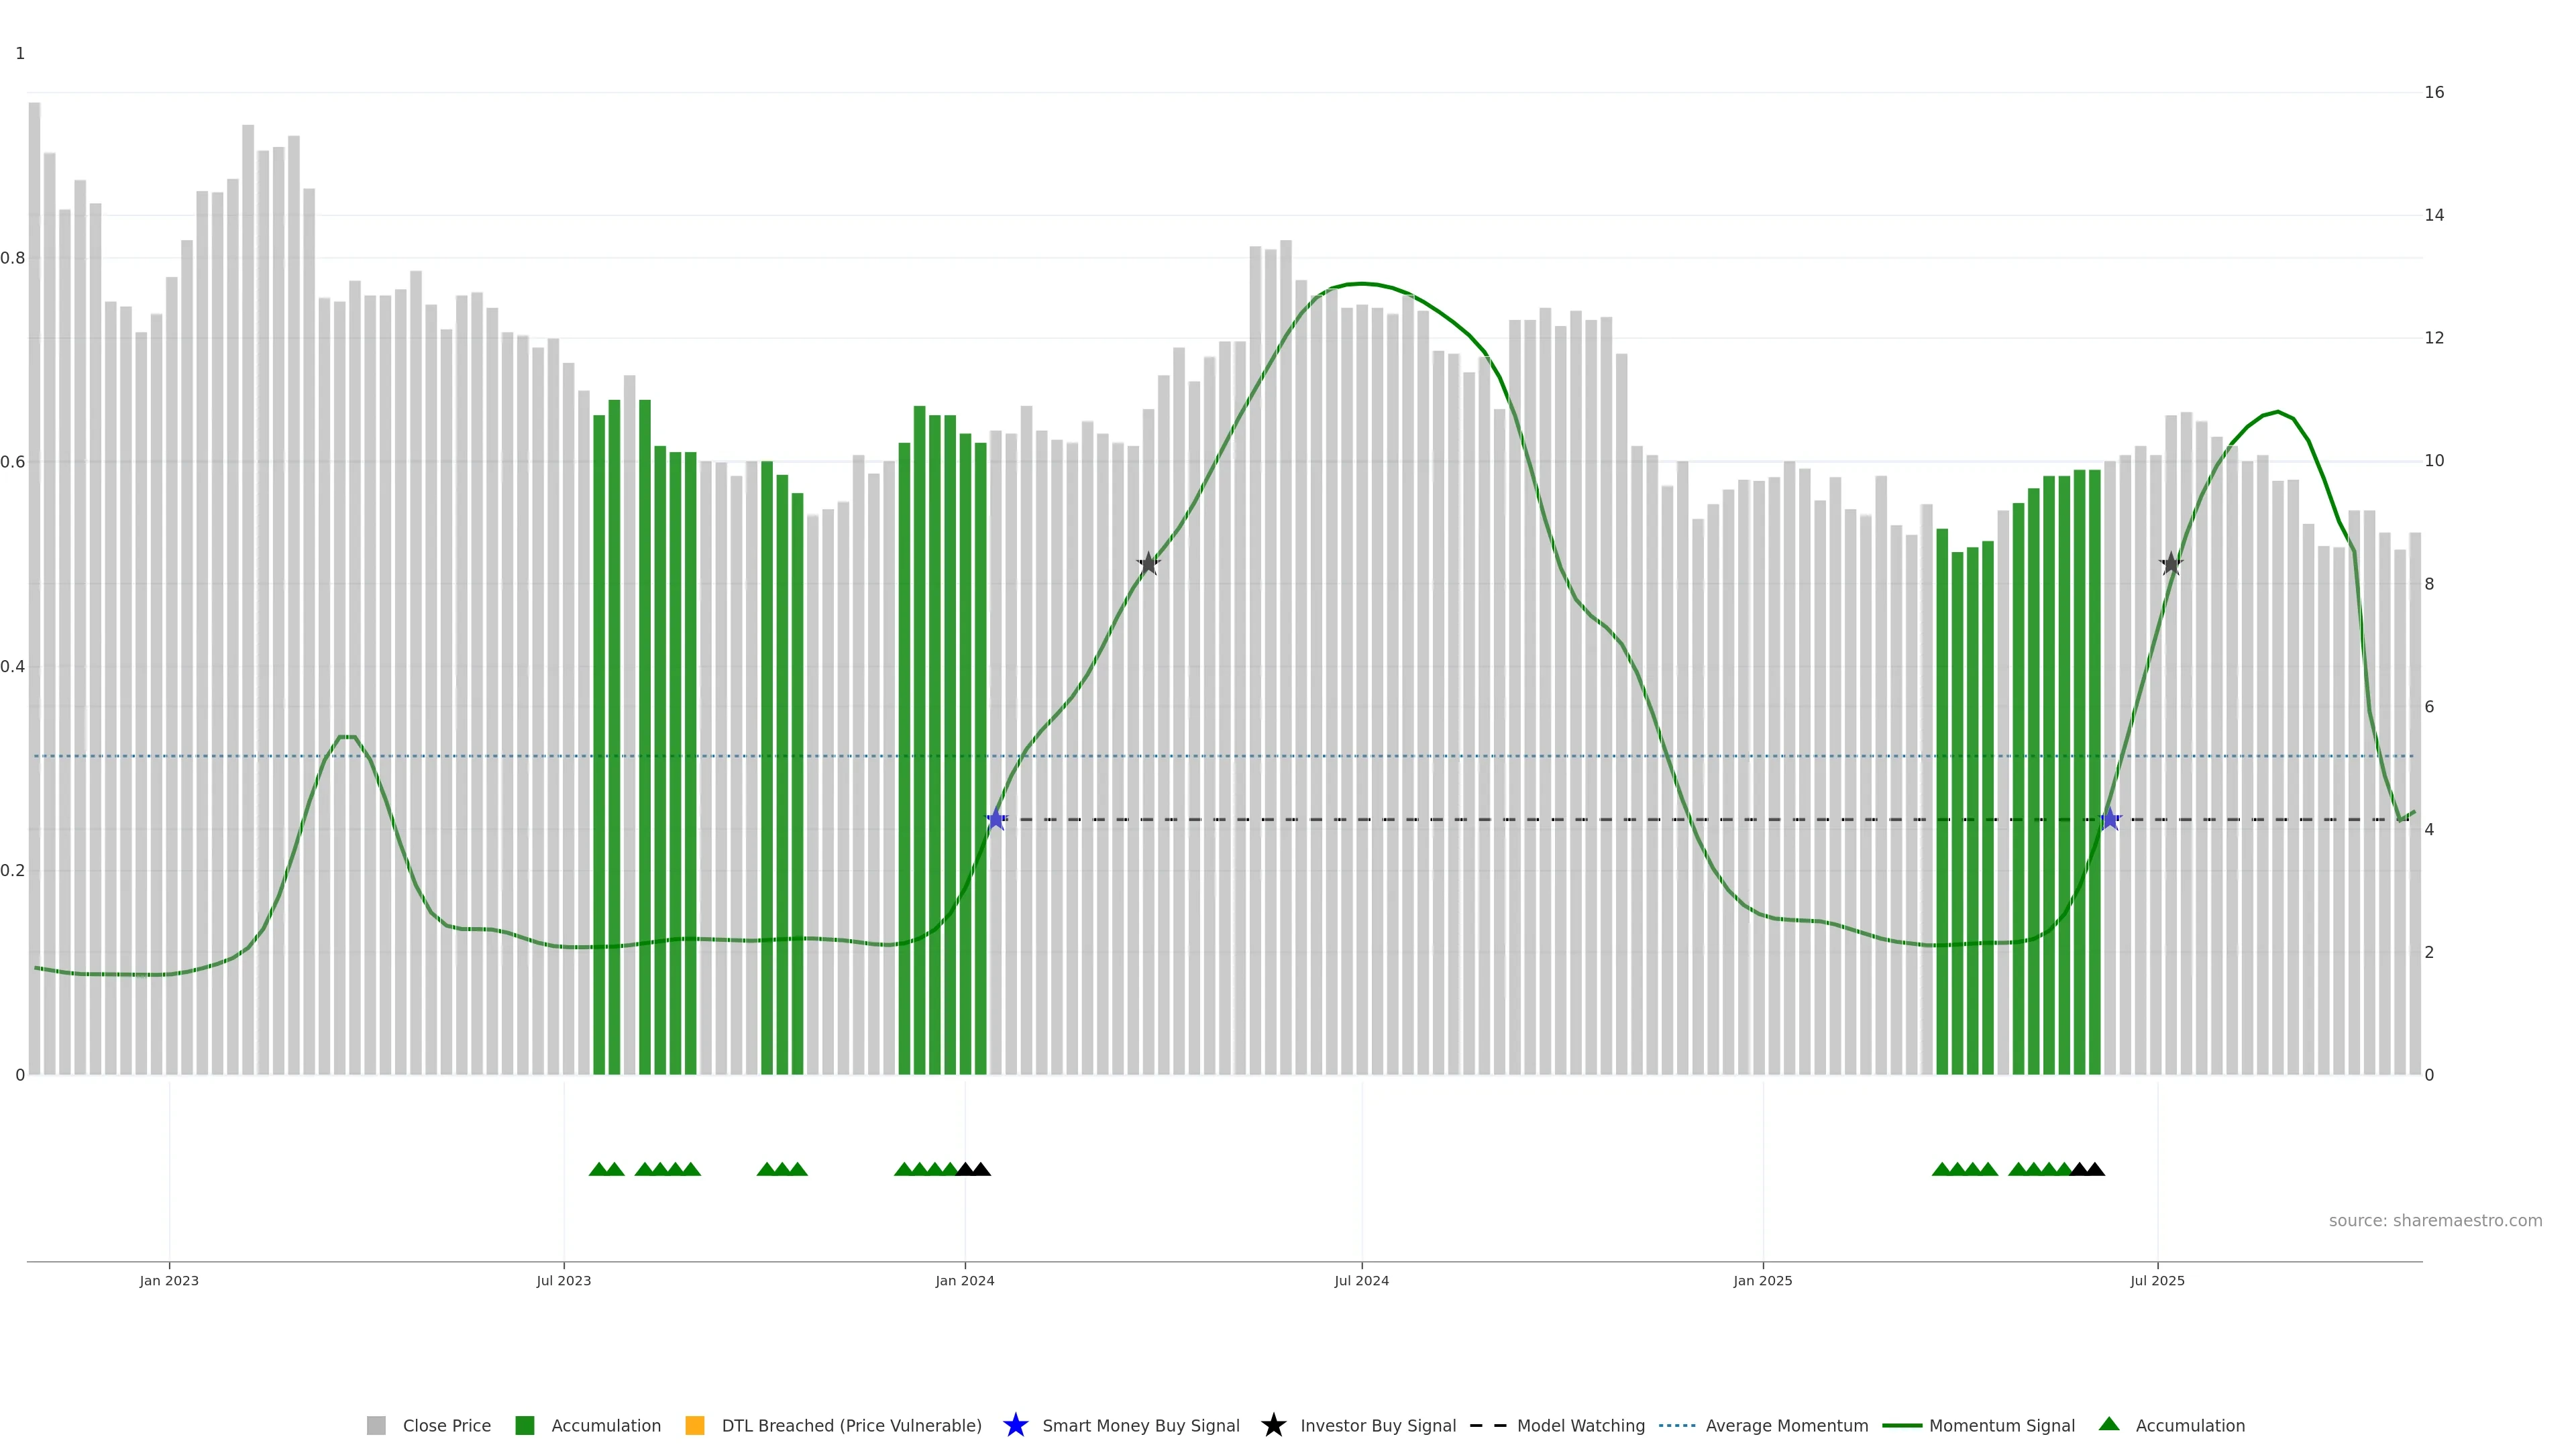Click the DTL Breached (Price Vulnerable) label
Screen dimensions: 2576x1449
(851, 1425)
